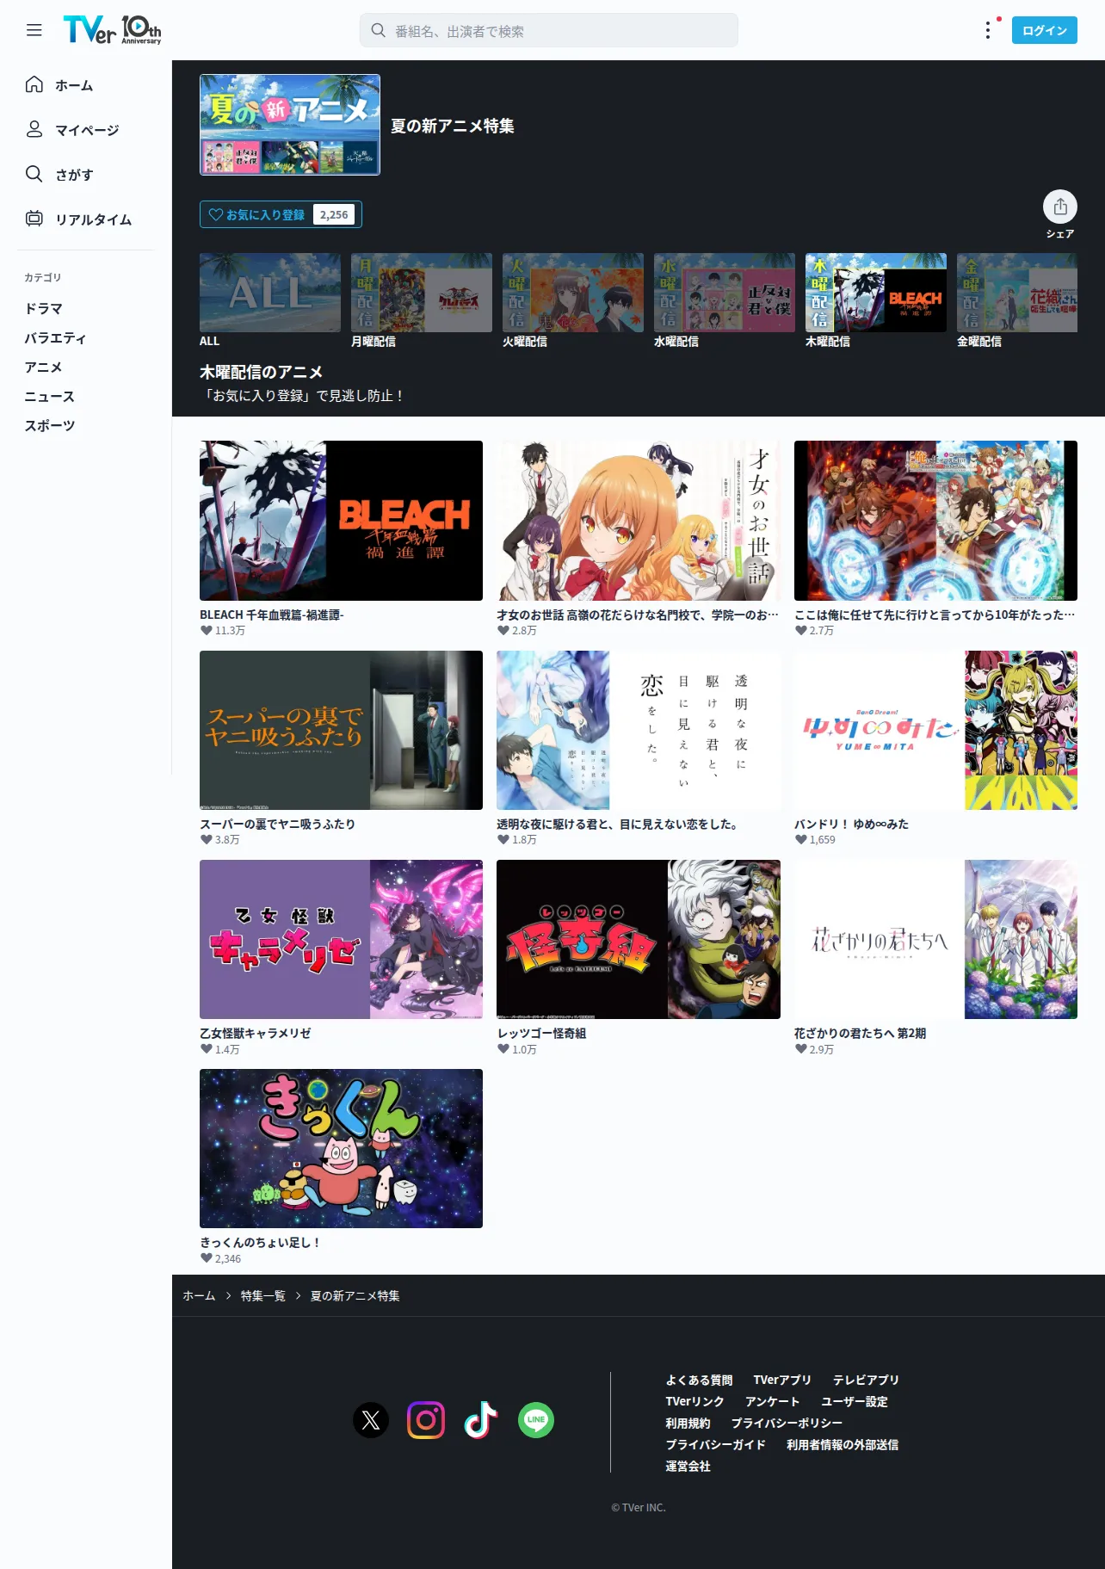Select the 木曜配信 filter tab
Image resolution: width=1105 pixels, height=1569 pixels.
876,300
